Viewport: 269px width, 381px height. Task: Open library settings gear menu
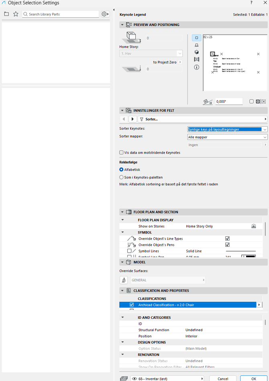click(105, 14)
